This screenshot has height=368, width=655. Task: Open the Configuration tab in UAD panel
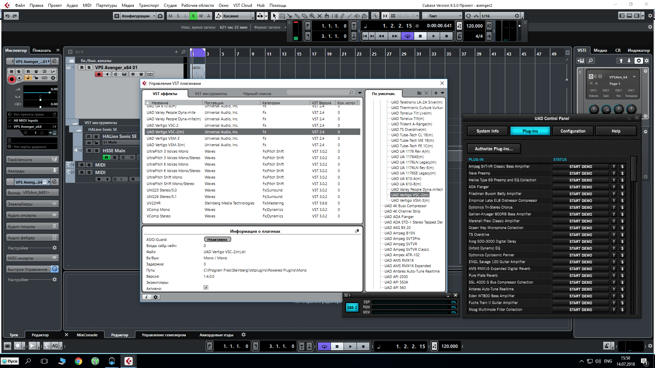point(573,131)
